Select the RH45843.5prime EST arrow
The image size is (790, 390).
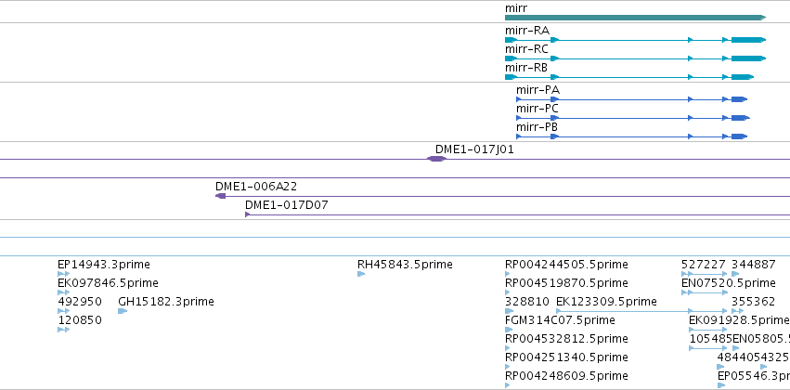click(x=361, y=274)
